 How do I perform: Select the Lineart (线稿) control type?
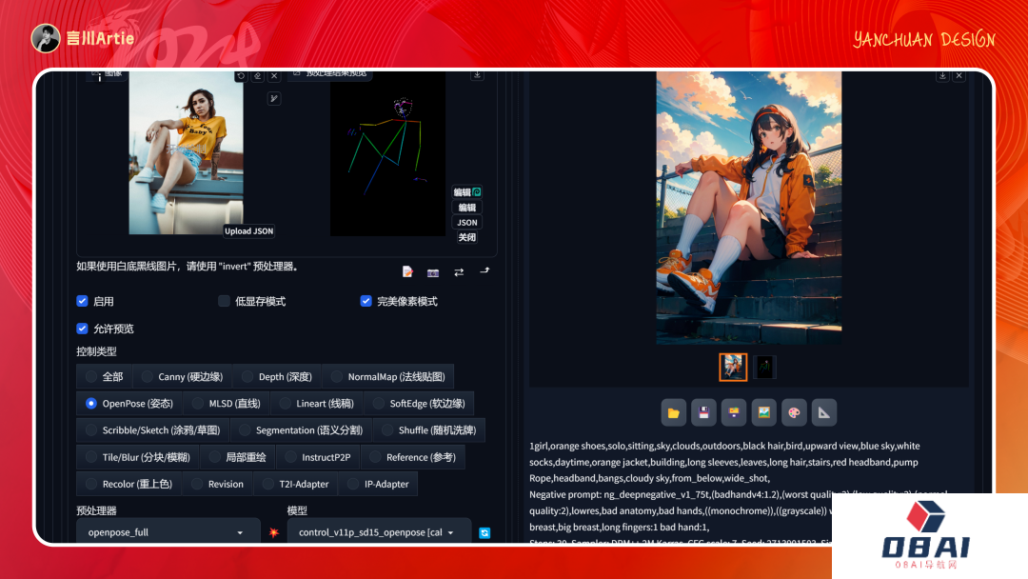pos(317,403)
